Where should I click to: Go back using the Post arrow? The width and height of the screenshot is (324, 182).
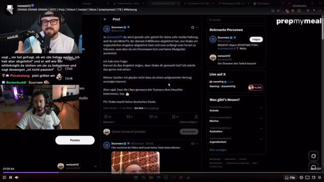pyautogui.click(x=105, y=19)
